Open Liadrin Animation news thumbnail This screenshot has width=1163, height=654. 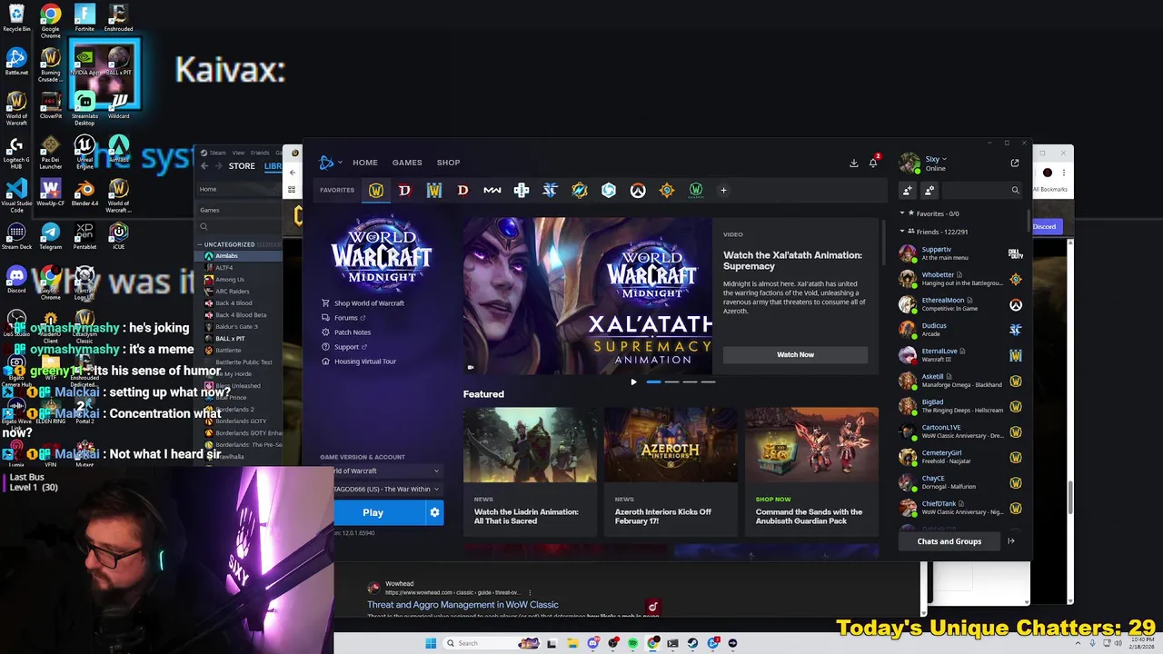click(530, 444)
